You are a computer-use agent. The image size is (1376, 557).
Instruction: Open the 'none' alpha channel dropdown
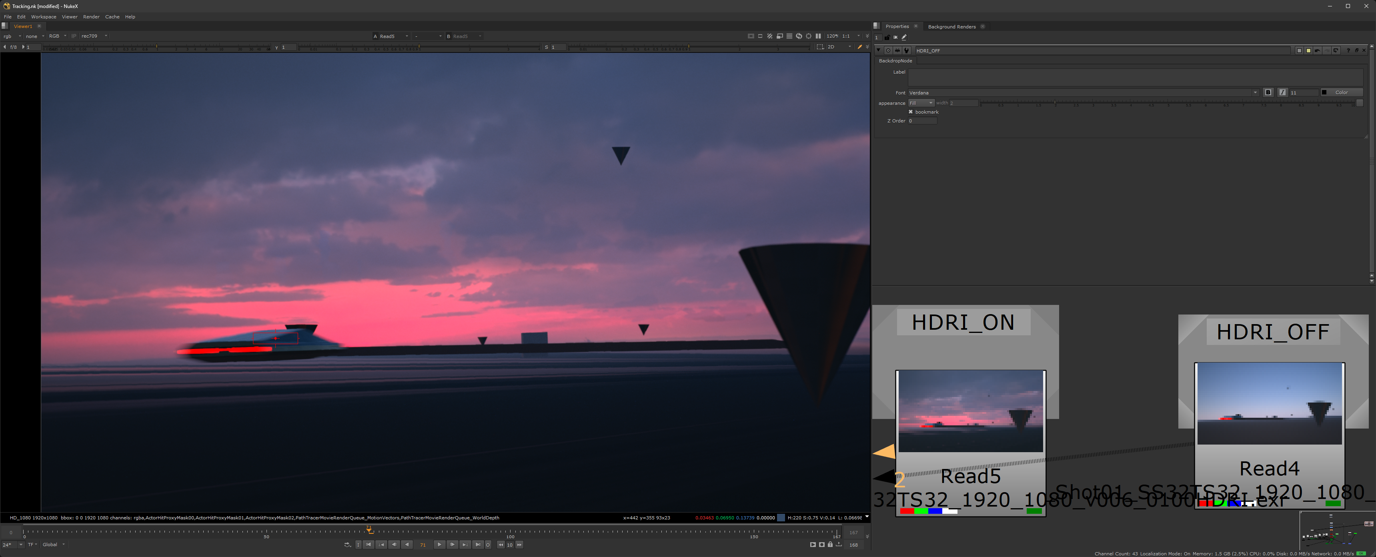coord(35,36)
